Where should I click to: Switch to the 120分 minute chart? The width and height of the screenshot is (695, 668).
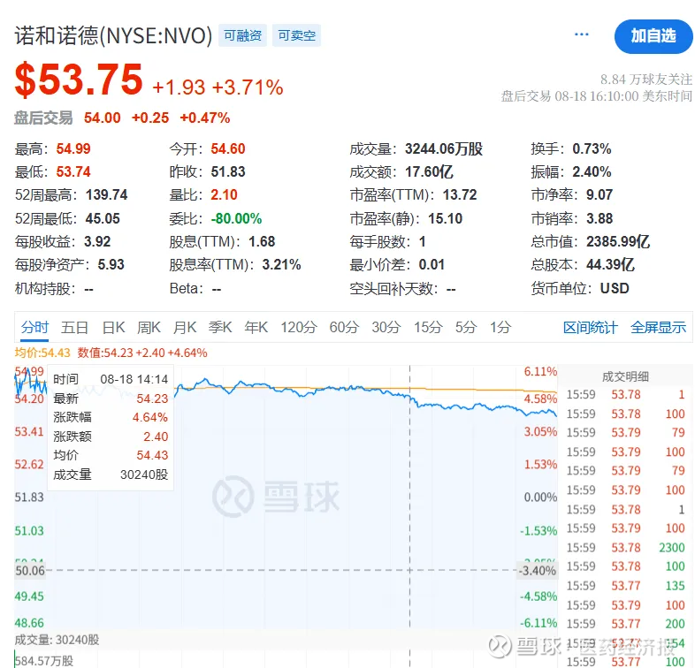(x=298, y=328)
